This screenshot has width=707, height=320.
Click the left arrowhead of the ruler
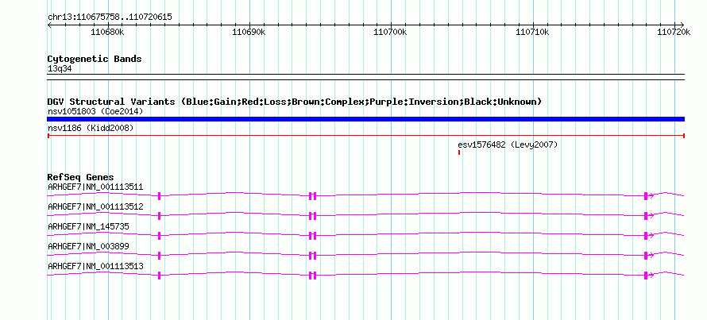coord(49,25)
